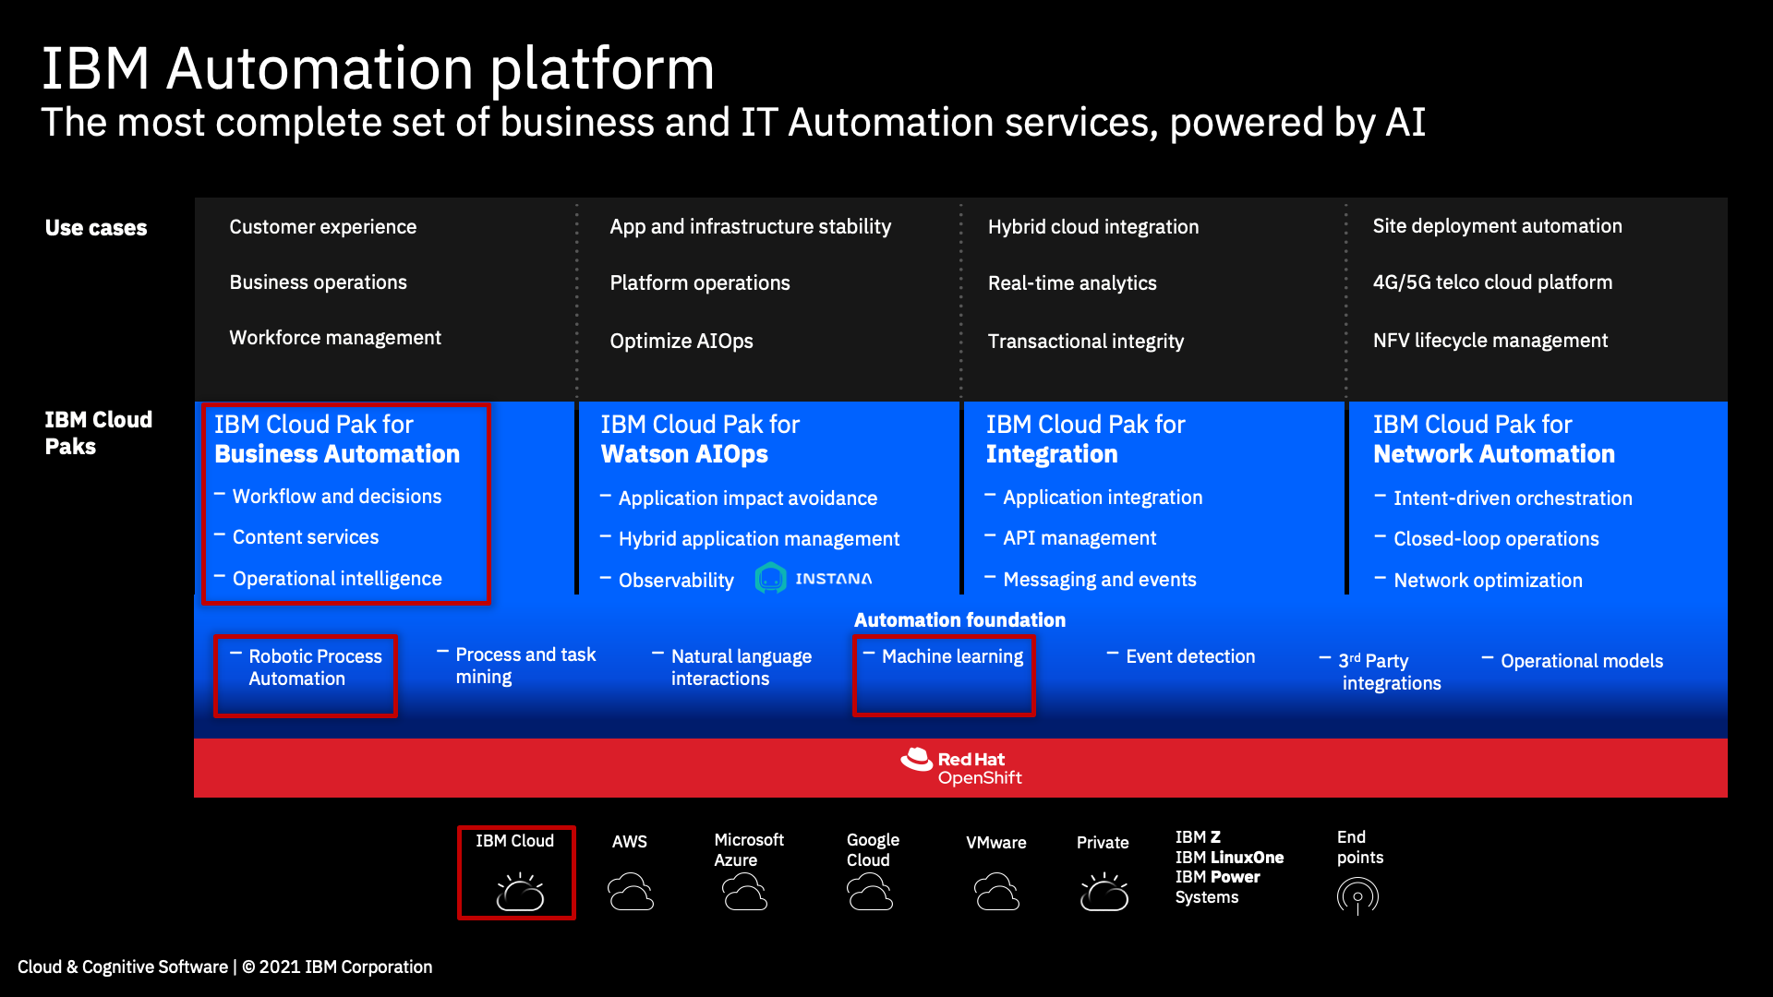The height and width of the screenshot is (997, 1773).
Task: Click 'IBM Z IBM LinuxOne IBM Power Systems' text
Action: tap(1229, 867)
